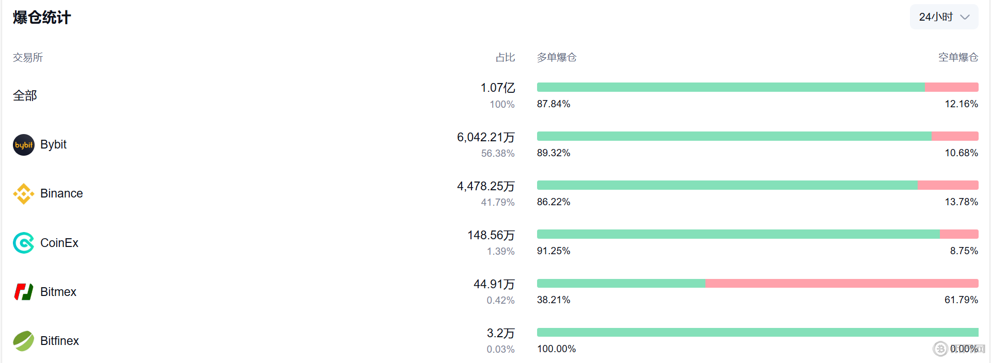Click the Bitfinex leaf logo icon

click(23, 341)
